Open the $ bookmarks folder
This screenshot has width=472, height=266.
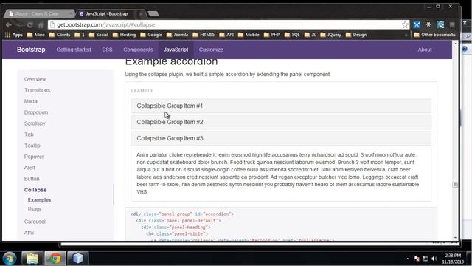click(x=80, y=35)
